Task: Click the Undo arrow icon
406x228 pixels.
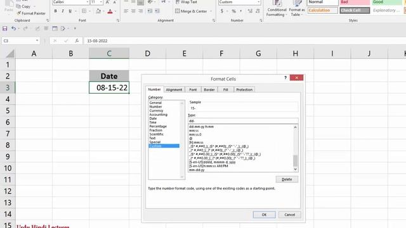Action: (x=13, y=28)
